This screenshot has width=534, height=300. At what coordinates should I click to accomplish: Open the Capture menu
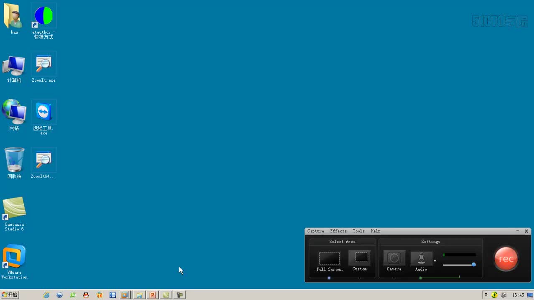pos(315,231)
